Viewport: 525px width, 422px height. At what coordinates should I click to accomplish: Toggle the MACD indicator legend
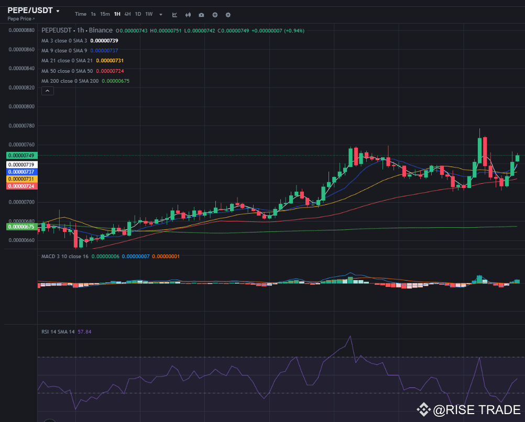(x=64, y=256)
